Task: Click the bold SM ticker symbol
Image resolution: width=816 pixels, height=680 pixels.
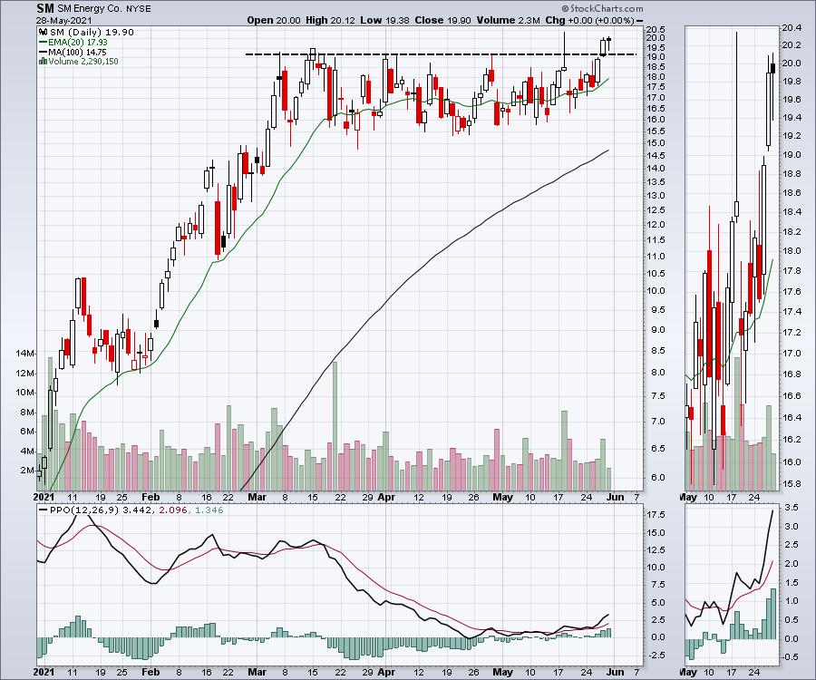Action: click(x=45, y=7)
